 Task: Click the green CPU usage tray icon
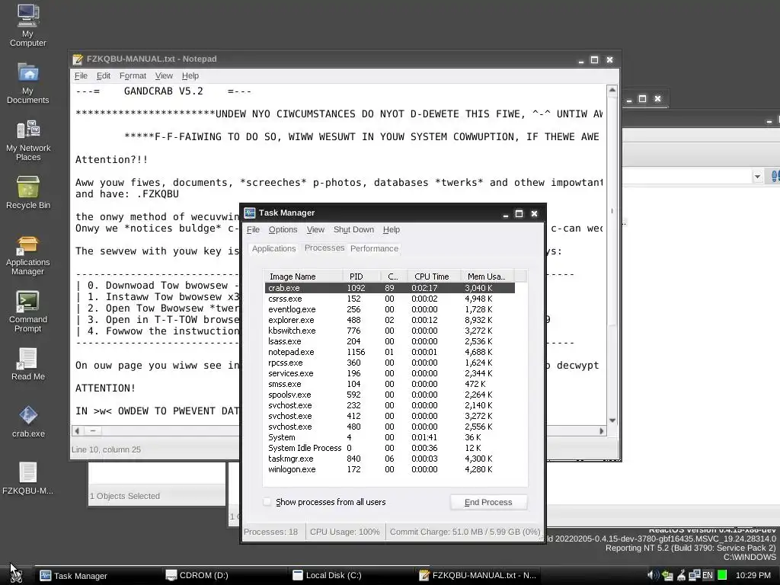pyautogui.click(x=722, y=576)
